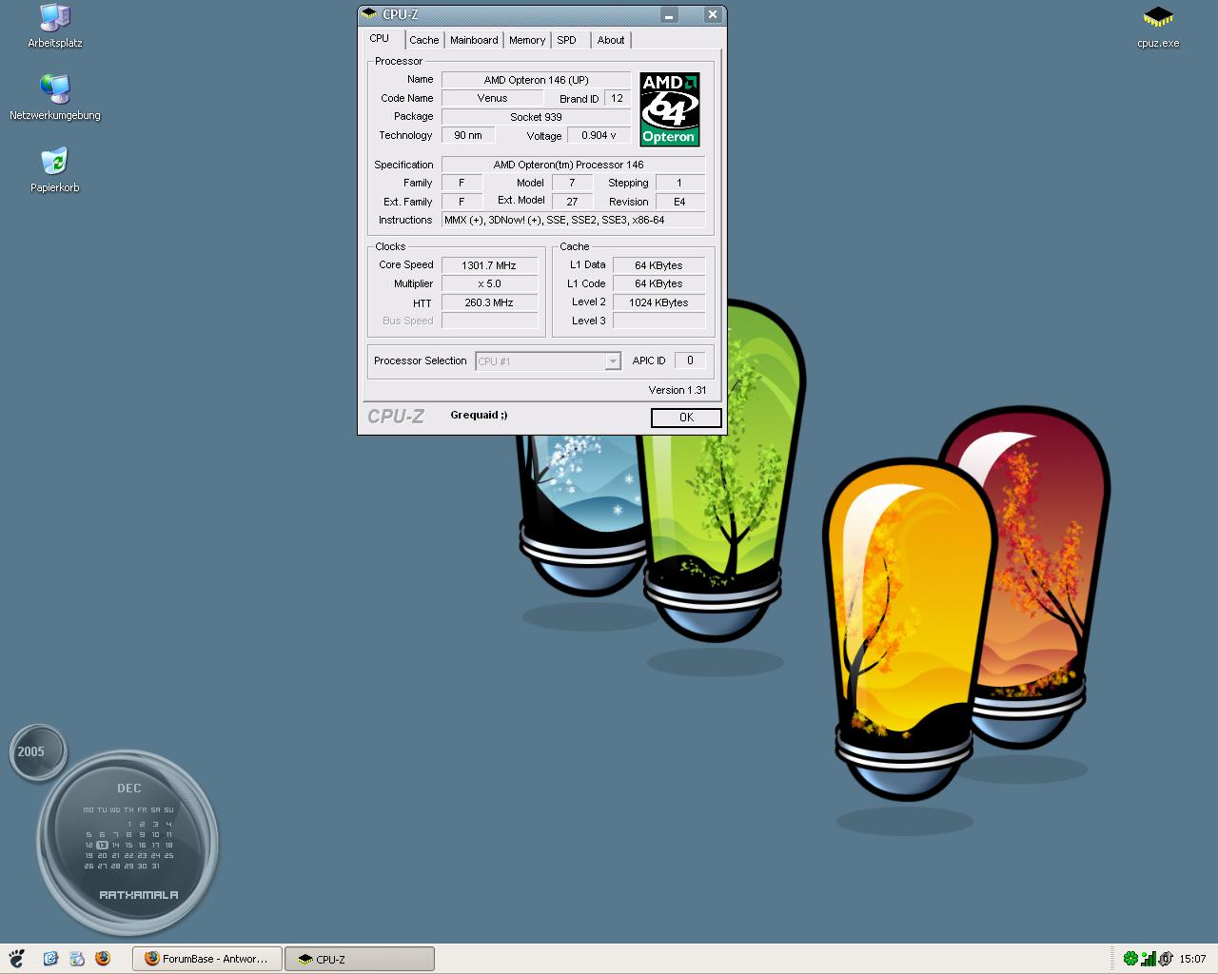Click the GNOME foot start button
Viewport: 1218px width, 974px height.
pyautogui.click(x=15, y=959)
